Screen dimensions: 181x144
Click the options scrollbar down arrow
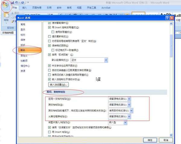171,135
